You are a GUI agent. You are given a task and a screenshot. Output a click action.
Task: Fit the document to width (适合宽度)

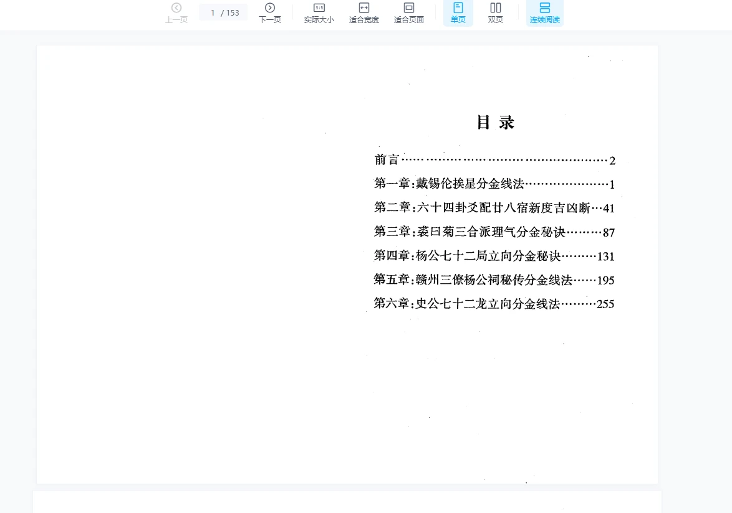364,12
